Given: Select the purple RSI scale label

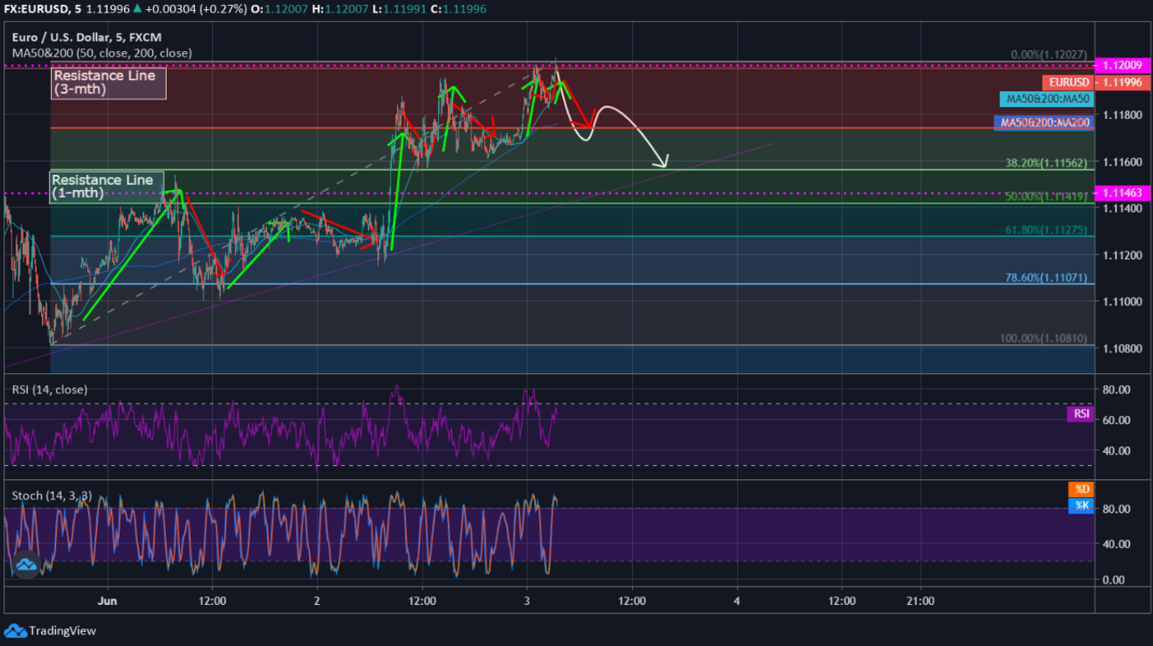Looking at the screenshot, I should (x=1080, y=413).
